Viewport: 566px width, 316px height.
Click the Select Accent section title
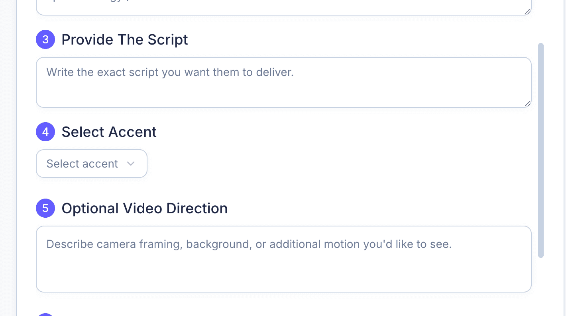109,132
